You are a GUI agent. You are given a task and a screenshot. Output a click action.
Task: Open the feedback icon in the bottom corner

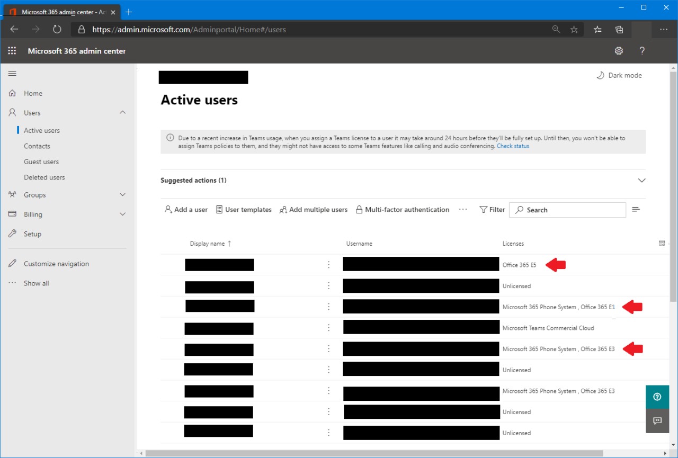657,421
